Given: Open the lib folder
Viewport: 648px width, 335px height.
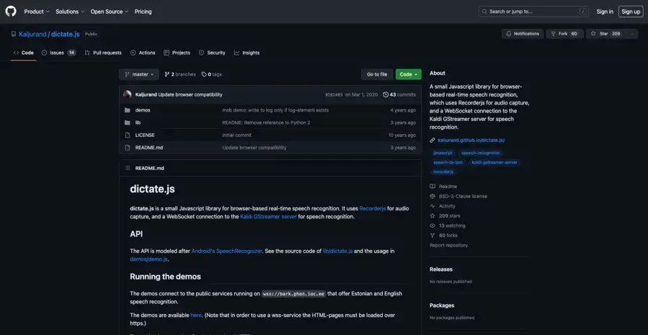Looking at the screenshot, I should [x=138, y=122].
